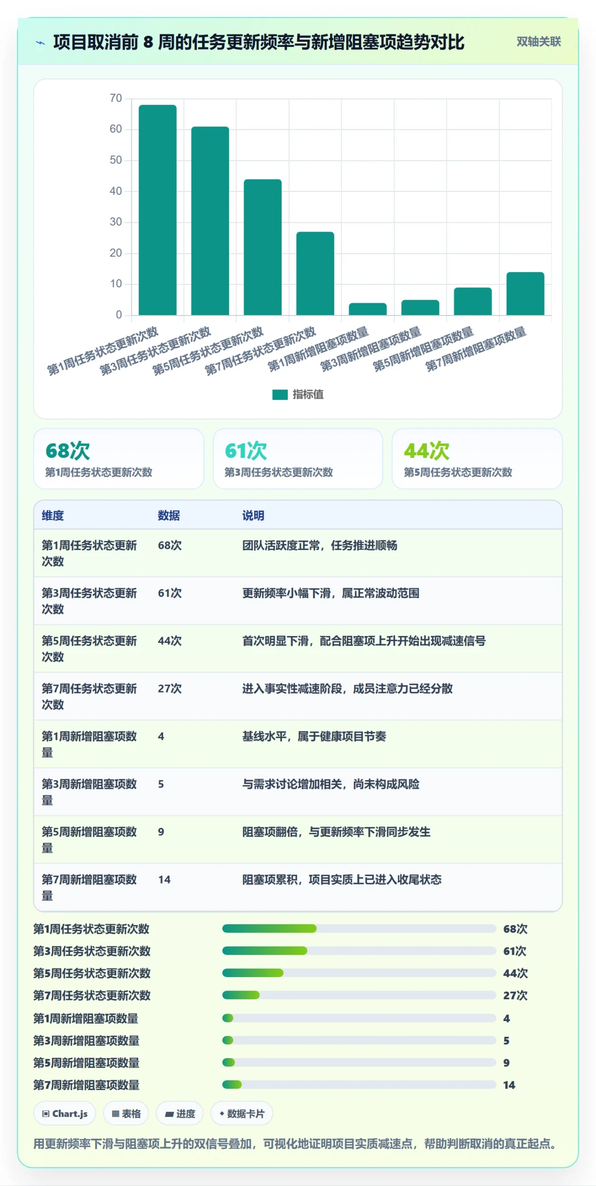Click progress bar for 第1周新增阻塞项数量
This screenshot has height=1186, width=596.
[x=359, y=1018]
